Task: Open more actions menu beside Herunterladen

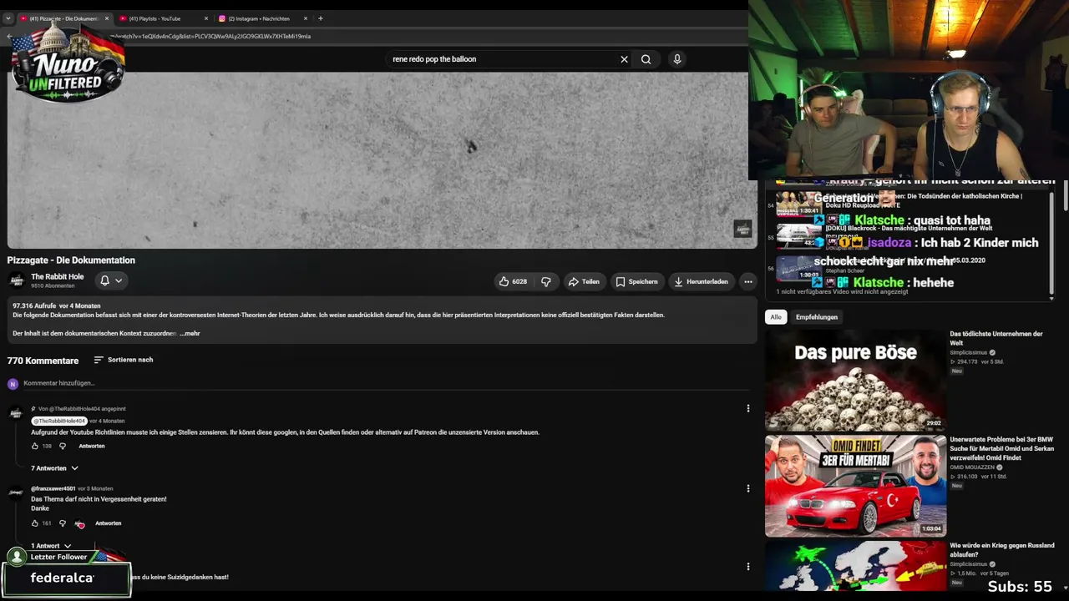Action: click(748, 281)
